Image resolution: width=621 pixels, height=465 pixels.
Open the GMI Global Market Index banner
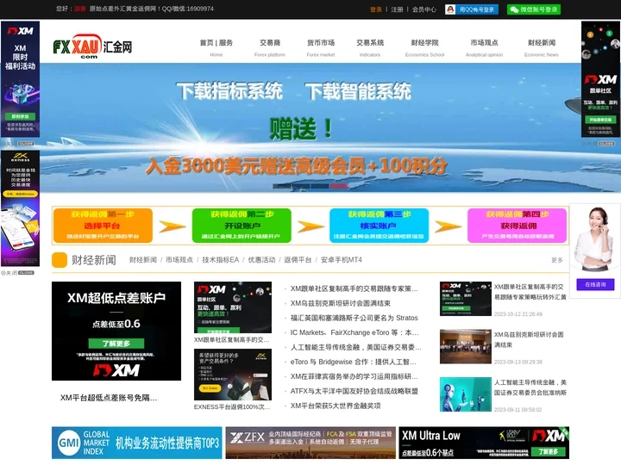point(136,443)
